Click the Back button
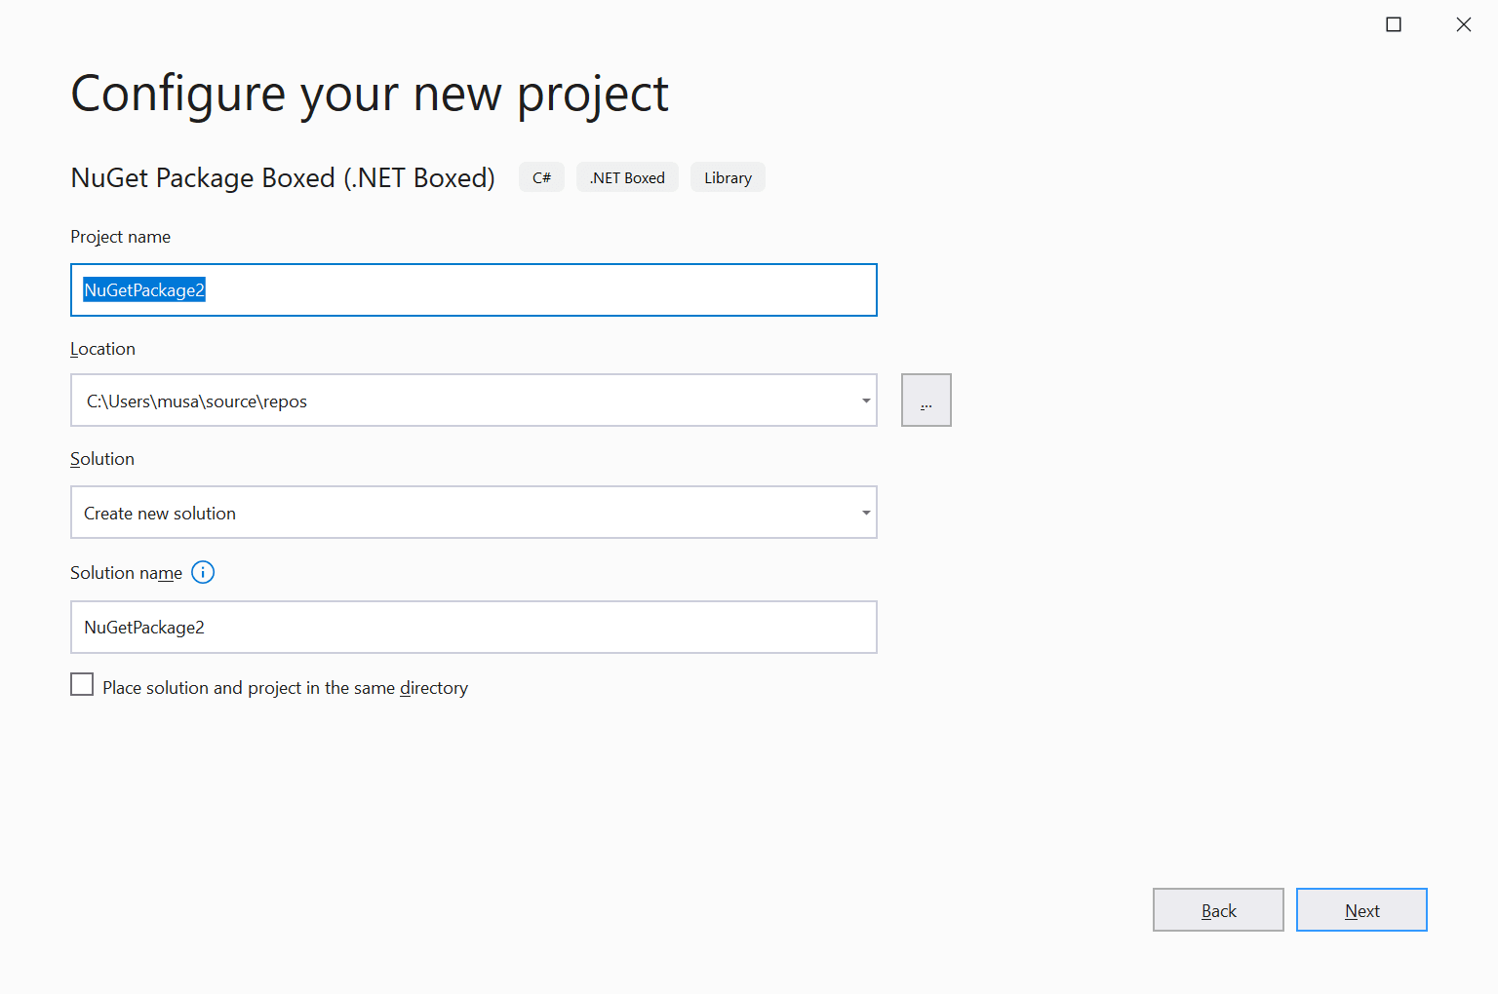The image size is (1498, 994). click(1218, 909)
